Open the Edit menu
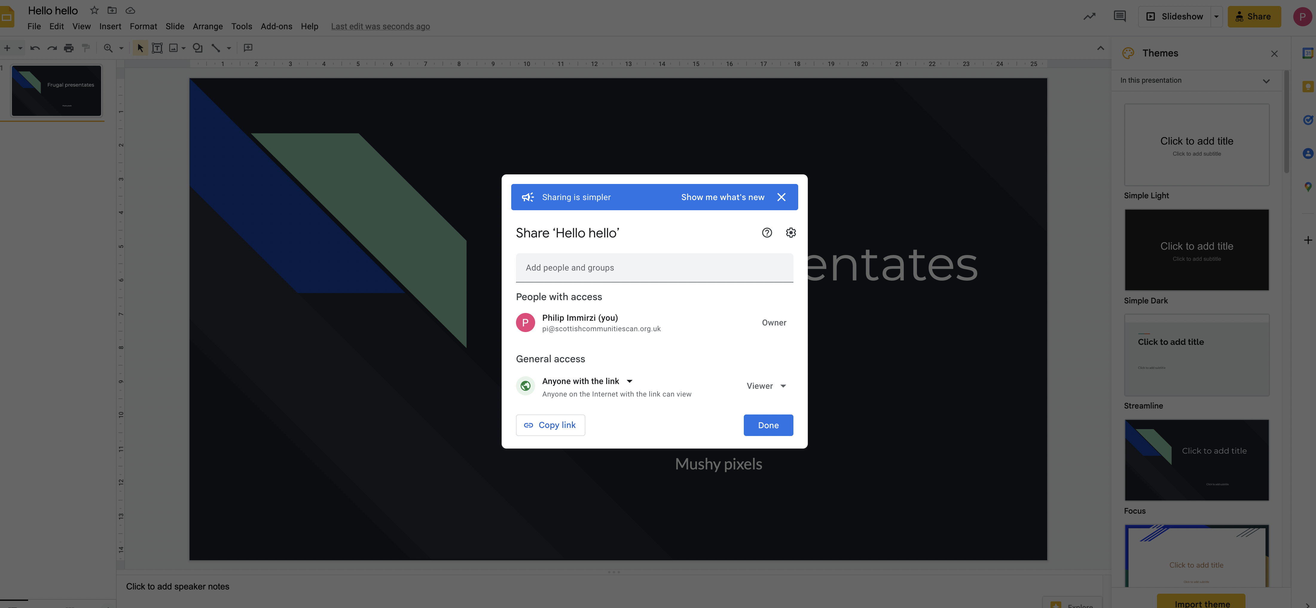 click(x=57, y=26)
